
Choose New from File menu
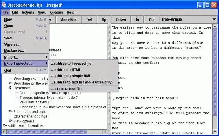click(25, 20)
